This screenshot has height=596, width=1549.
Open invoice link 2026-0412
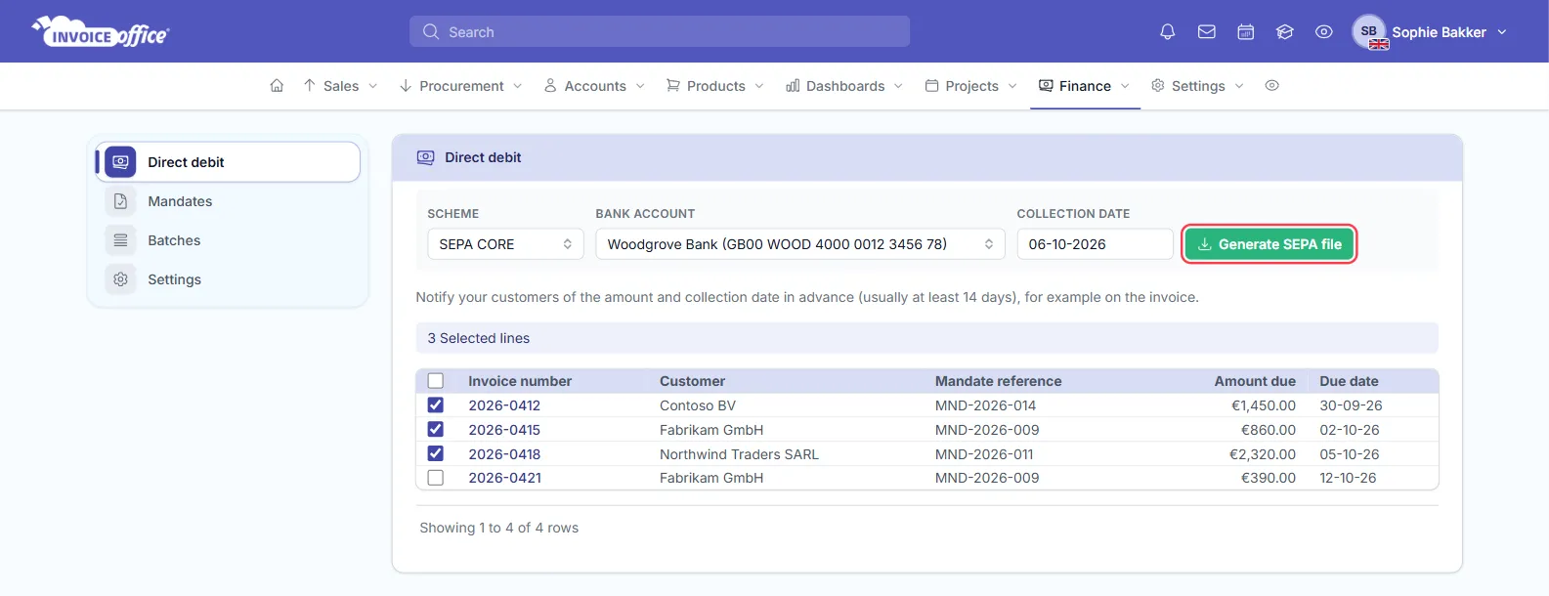[504, 405]
